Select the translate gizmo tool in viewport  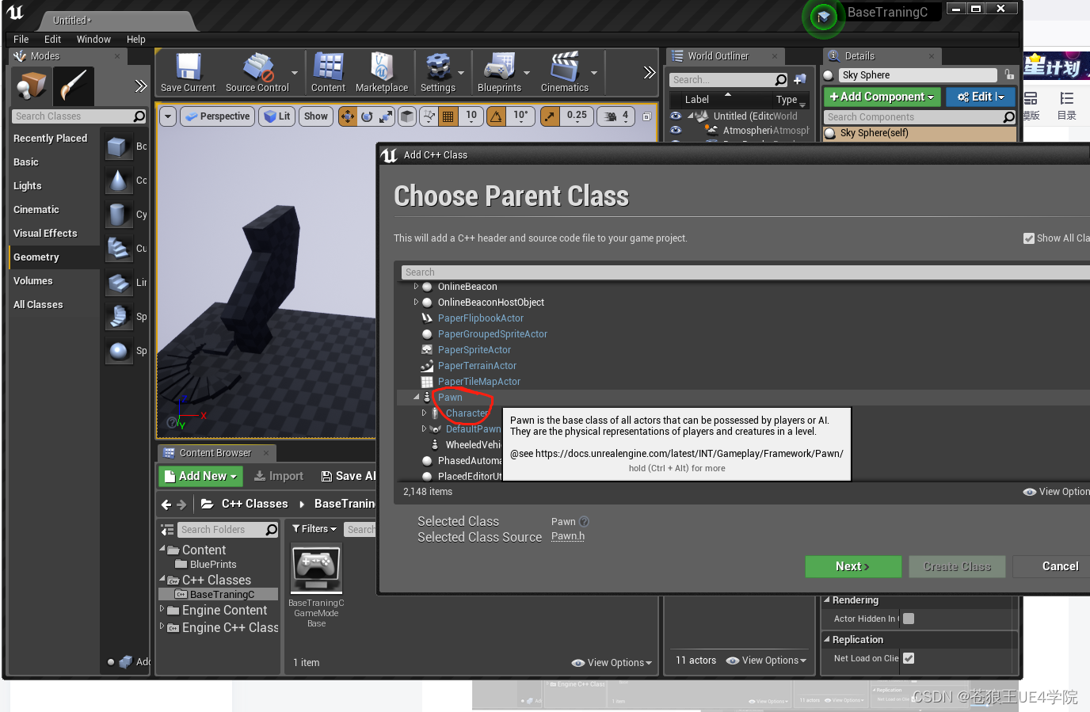click(348, 116)
